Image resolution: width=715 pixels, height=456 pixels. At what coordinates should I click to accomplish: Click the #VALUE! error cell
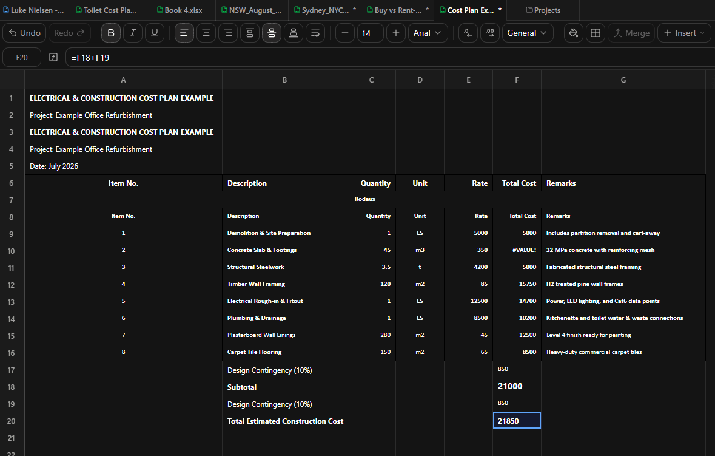[x=517, y=250]
